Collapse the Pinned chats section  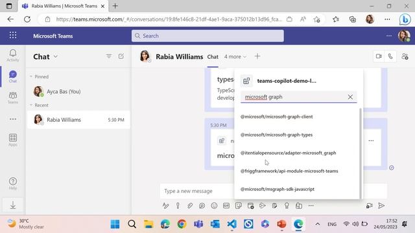tap(31, 76)
